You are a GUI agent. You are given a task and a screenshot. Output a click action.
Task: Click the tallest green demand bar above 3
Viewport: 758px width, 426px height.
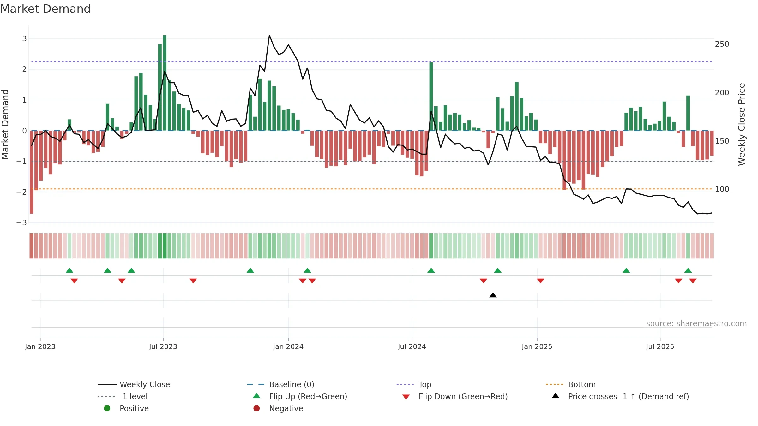[x=165, y=83]
